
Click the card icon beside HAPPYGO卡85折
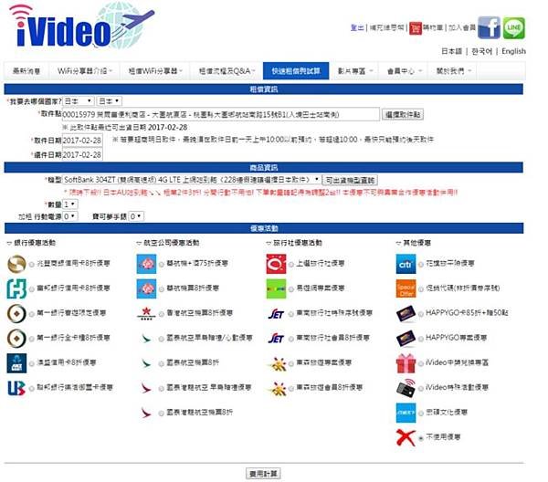coord(406,313)
